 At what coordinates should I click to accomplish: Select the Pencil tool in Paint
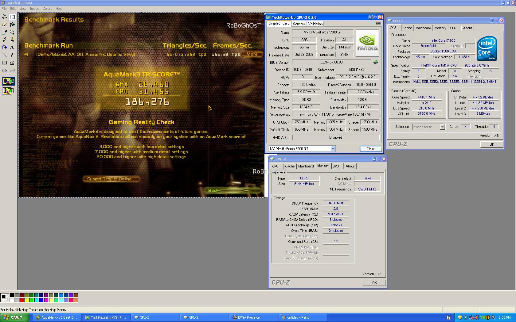(5, 40)
